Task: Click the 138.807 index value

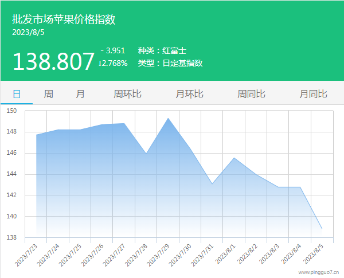Action: pyautogui.click(x=53, y=61)
